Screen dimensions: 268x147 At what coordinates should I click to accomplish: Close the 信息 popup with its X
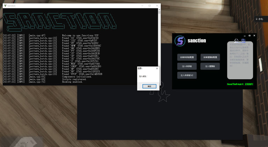point(157,68)
